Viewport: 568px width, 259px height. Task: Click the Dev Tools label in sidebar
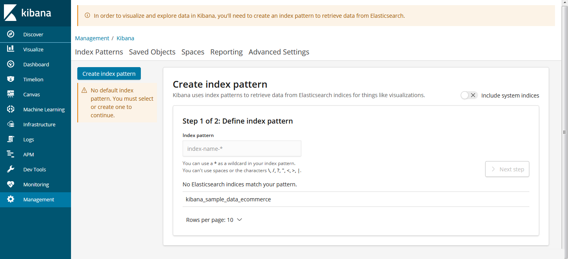click(35, 169)
